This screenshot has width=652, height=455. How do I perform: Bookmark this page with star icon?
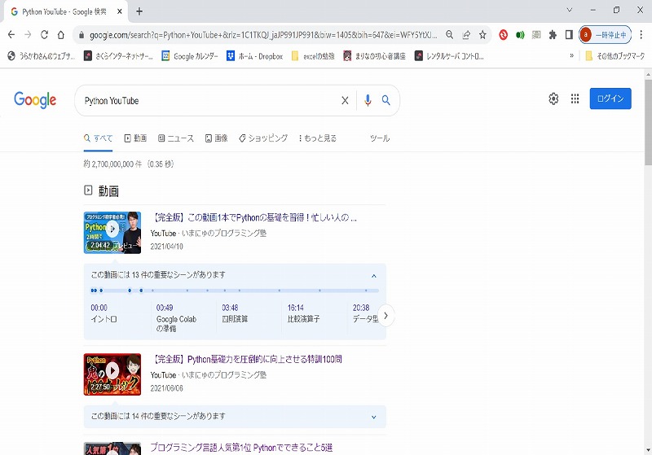(482, 35)
